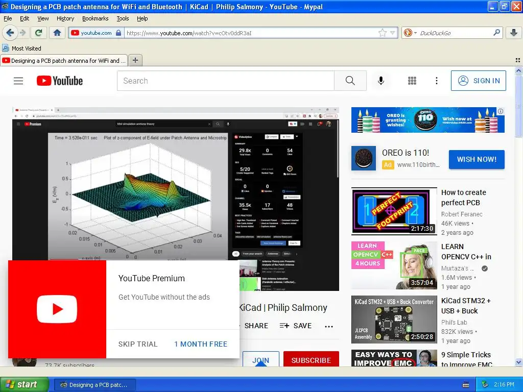Open the Help menu
Image resolution: width=523 pixels, height=392 pixels.
click(x=142, y=18)
